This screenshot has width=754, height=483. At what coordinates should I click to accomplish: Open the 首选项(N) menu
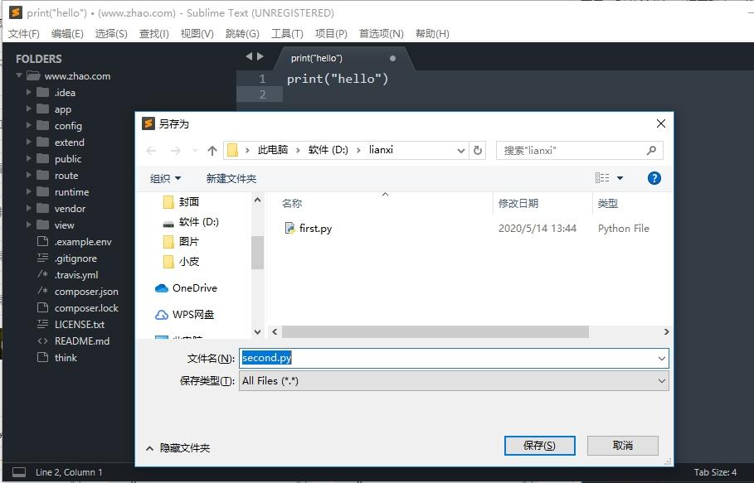(382, 34)
